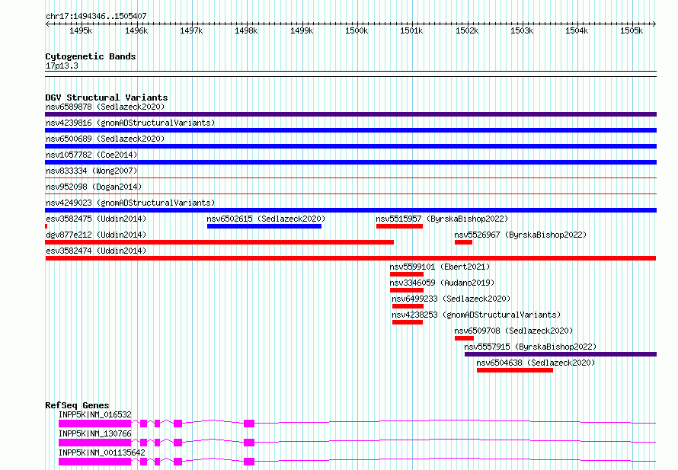Select the 17p13.3 cytogenetic band label

coord(62,66)
